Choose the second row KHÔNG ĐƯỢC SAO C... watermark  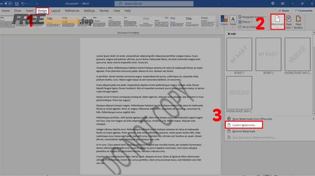click(239, 93)
